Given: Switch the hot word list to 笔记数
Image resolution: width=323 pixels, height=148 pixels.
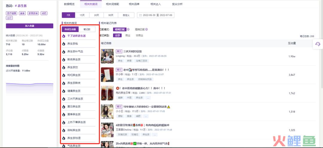Looking at the screenshot, I should click(87, 29).
